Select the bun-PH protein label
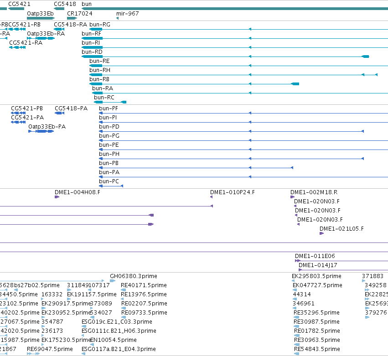The height and width of the screenshot is (356, 388). click(109, 154)
